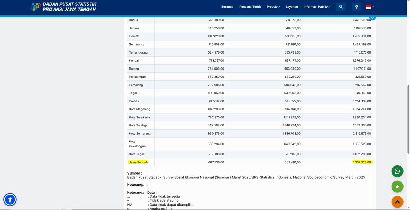Open the accessibility options button

10,199
